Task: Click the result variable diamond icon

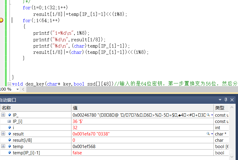Action: (x=10, y=134)
